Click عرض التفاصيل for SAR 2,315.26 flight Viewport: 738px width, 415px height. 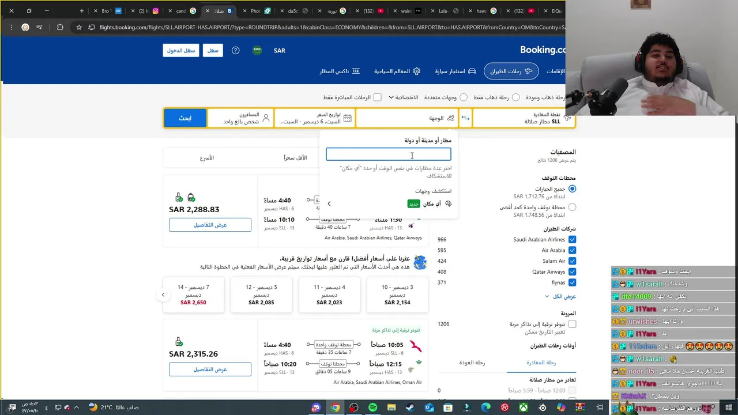(x=210, y=369)
